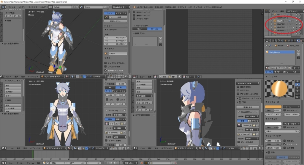Click the pin icon in properties header
The width and height of the screenshot is (304, 165).
pyautogui.click(x=266, y=45)
